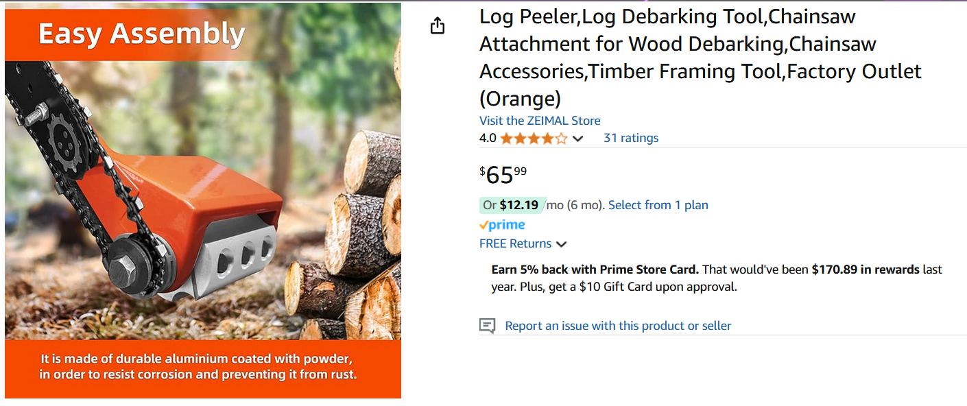Viewport: 967px width, 406px height.
Task: Click the $170.89 in rewards text
Action: tap(865, 270)
